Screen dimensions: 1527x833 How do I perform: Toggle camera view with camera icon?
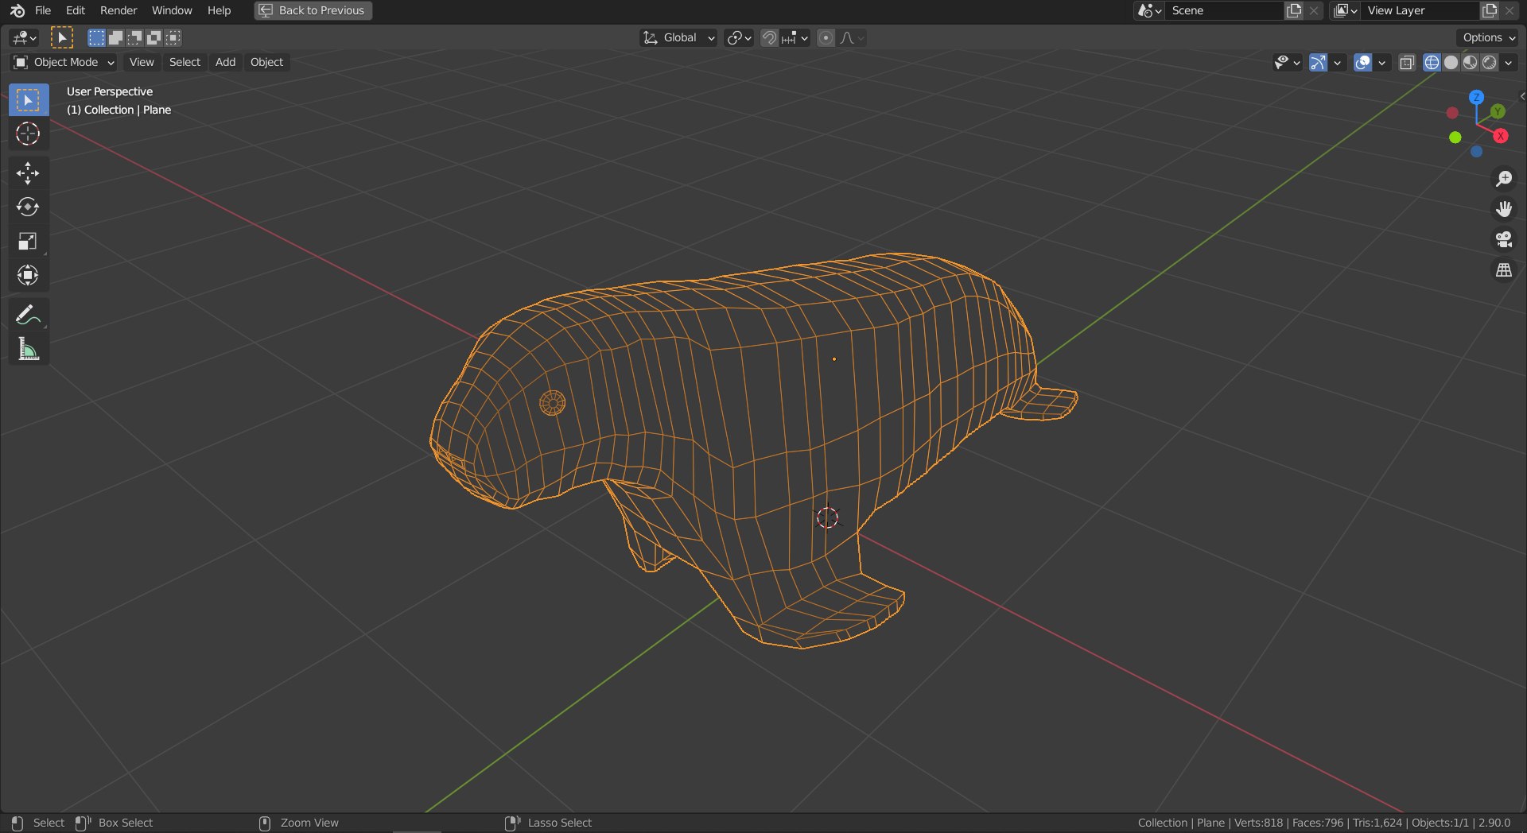click(1503, 239)
